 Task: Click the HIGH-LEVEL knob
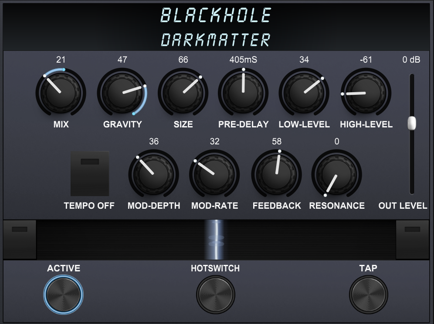pyautogui.click(x=366, y=93)
